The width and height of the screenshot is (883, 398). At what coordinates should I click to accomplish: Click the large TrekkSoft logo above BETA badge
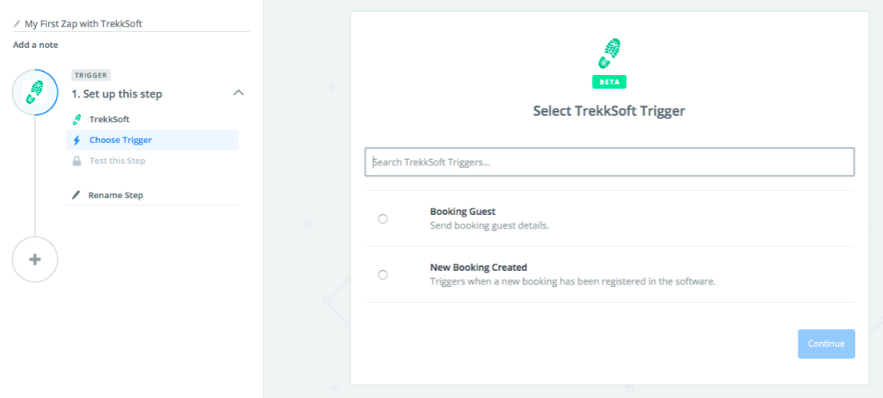609,54
